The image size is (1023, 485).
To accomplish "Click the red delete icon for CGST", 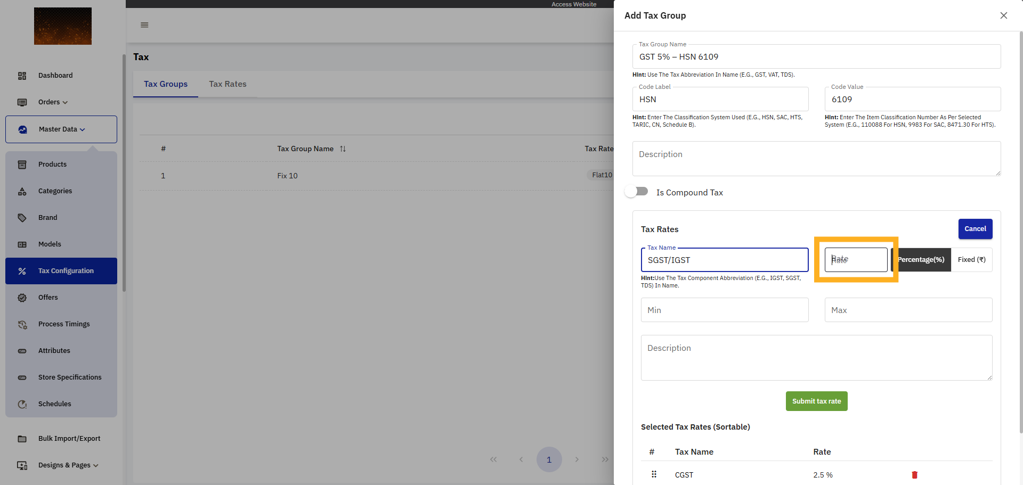I will click(914, 475).
